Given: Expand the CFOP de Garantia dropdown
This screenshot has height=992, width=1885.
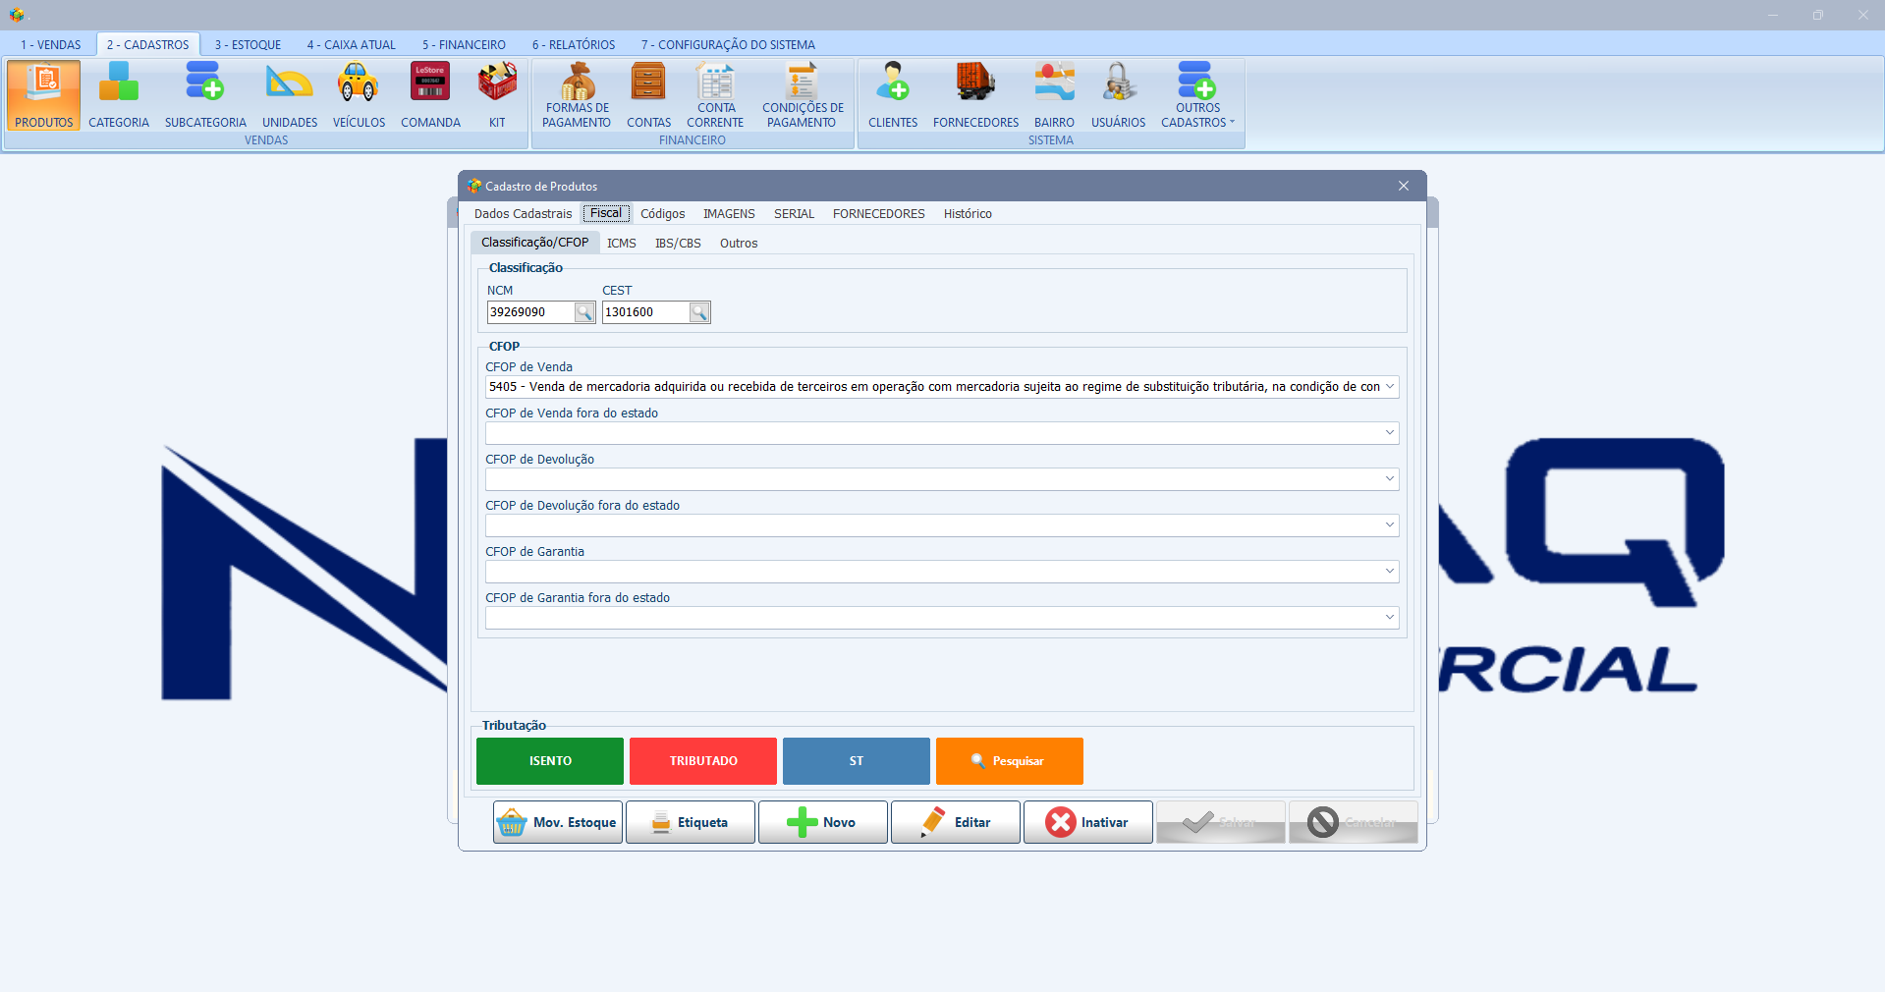Looking at the screenshot, I should point(1389,572).
